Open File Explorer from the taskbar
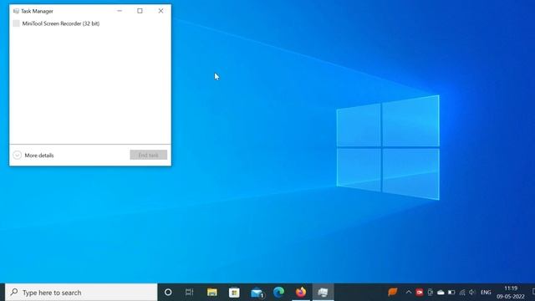This screenshot has height=301, width=535. 211,293
